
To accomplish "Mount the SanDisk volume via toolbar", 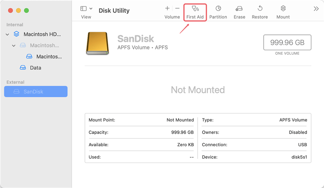I will (x=283, y=12).
